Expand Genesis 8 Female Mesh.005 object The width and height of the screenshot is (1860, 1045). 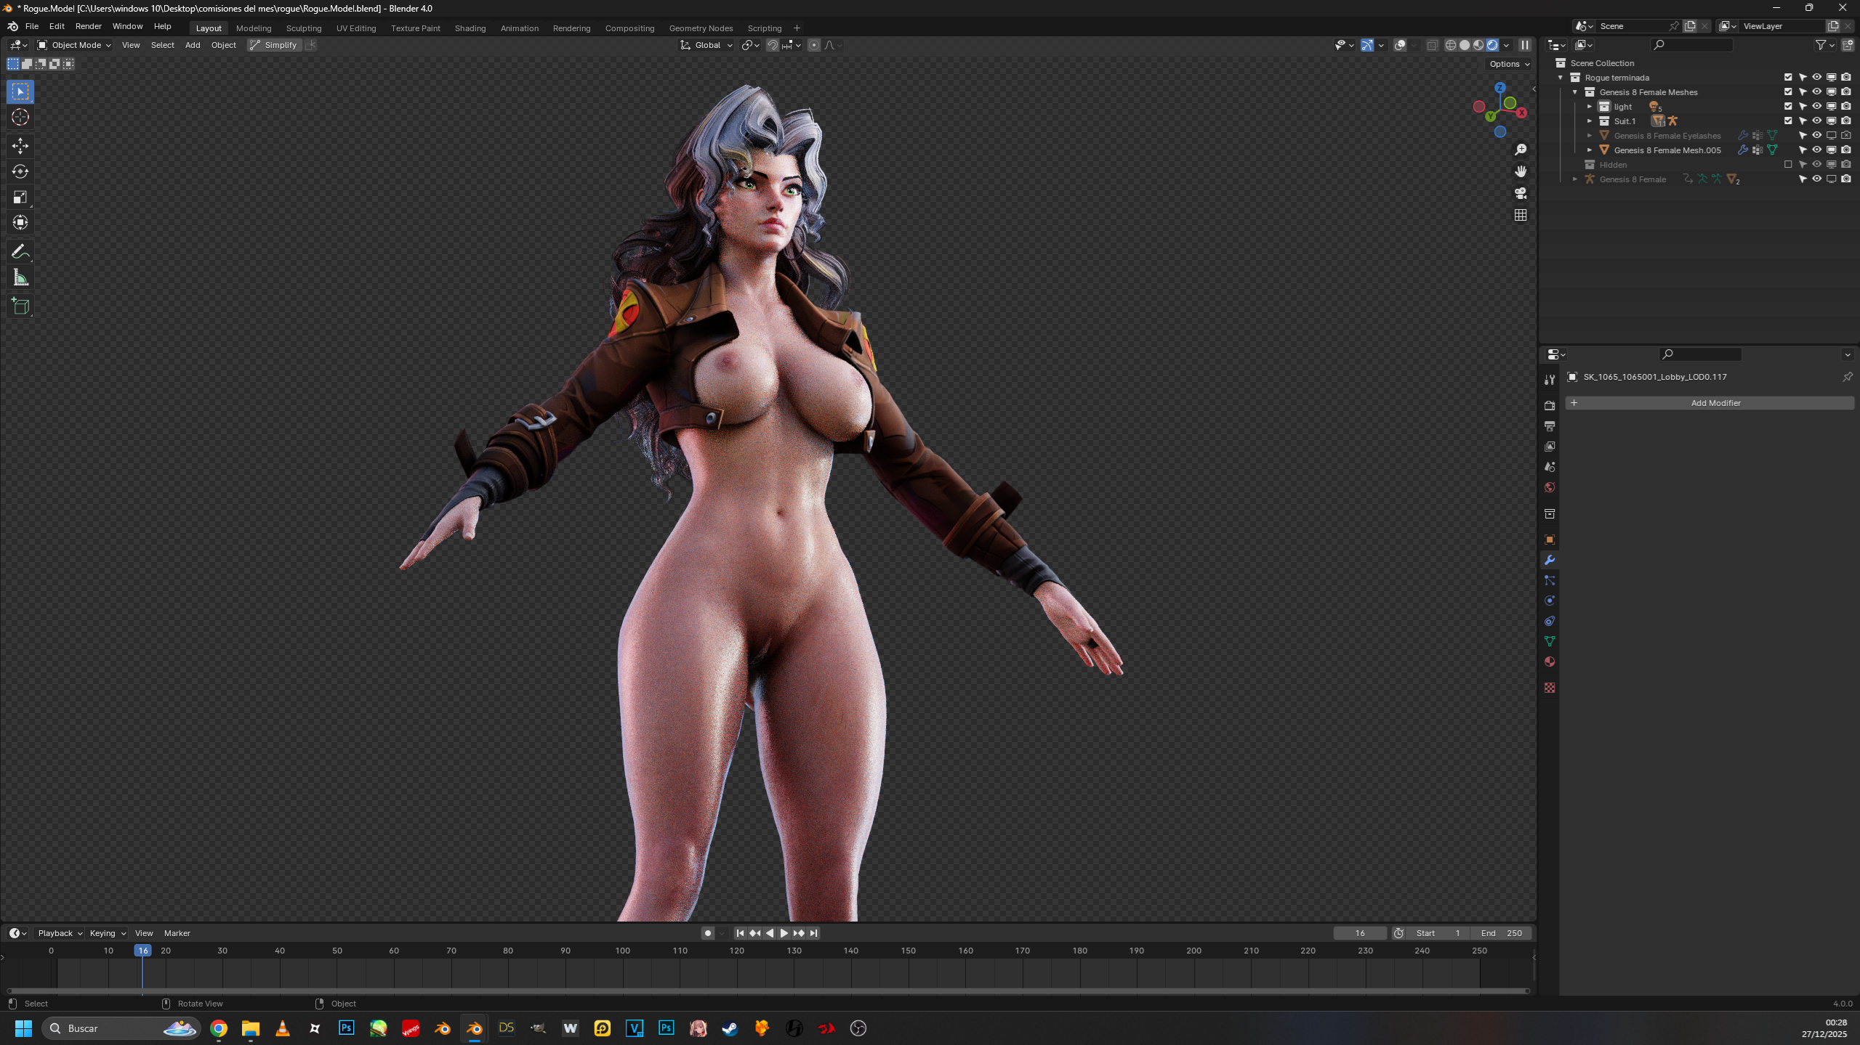pos(1590,150)
